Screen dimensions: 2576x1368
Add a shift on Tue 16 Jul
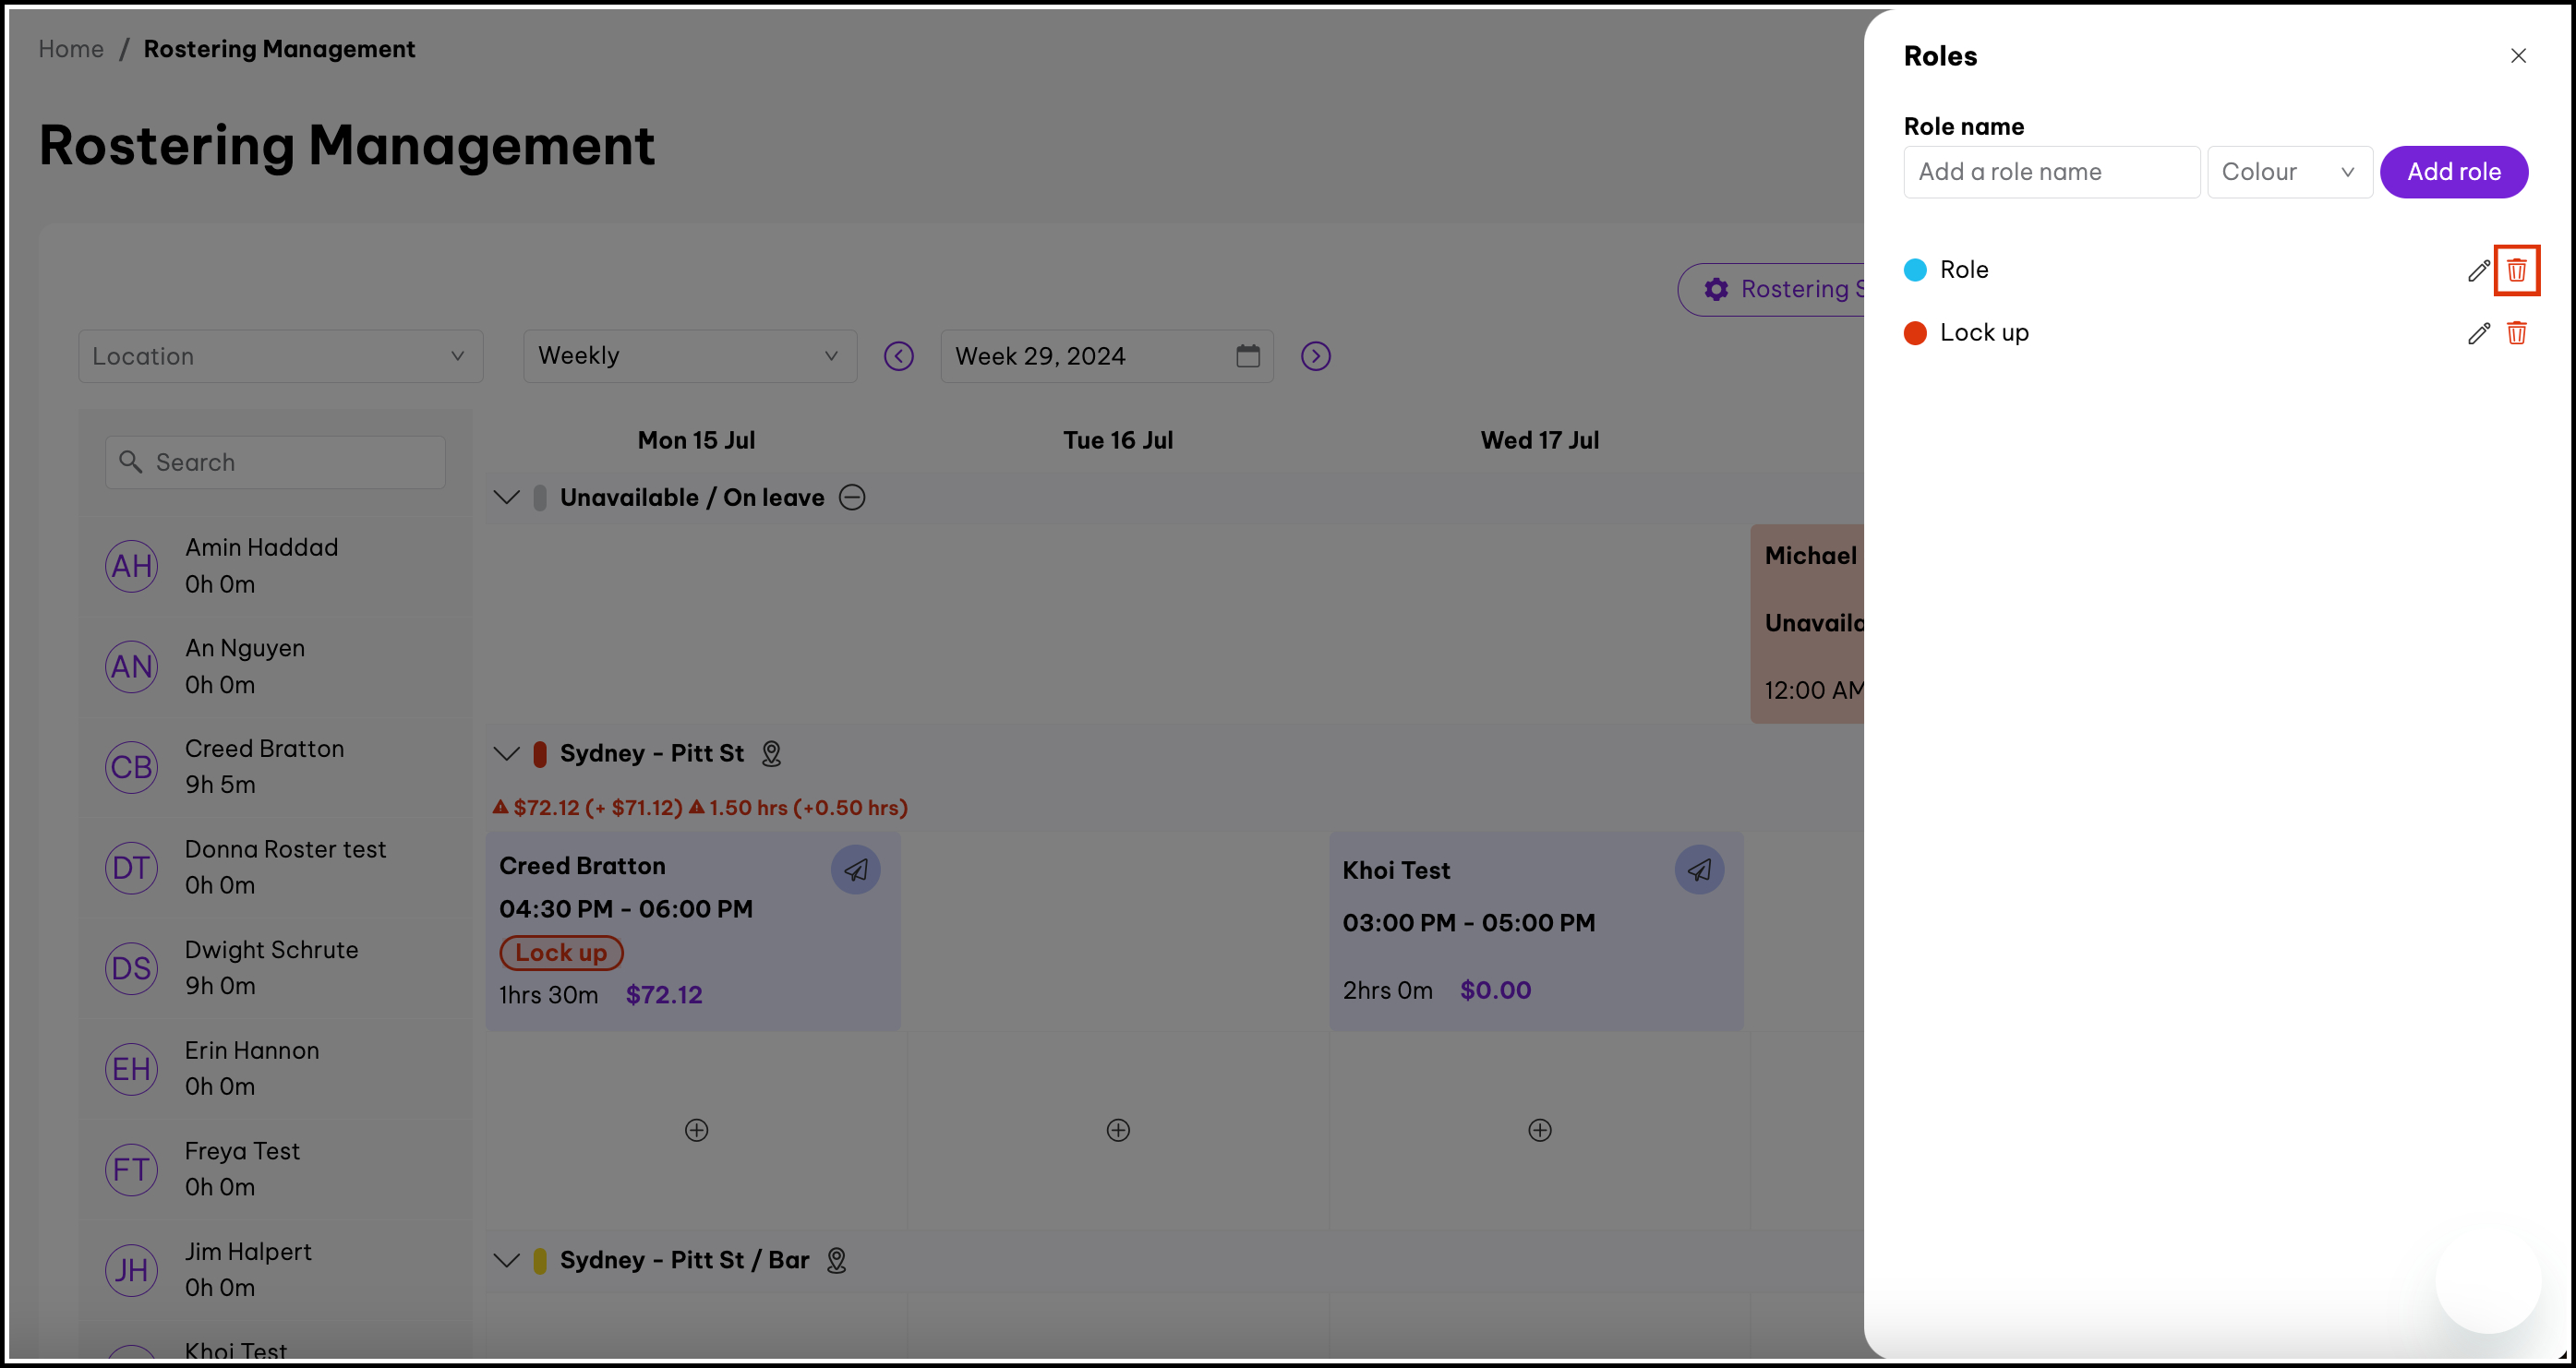tap(1118, 1130)
